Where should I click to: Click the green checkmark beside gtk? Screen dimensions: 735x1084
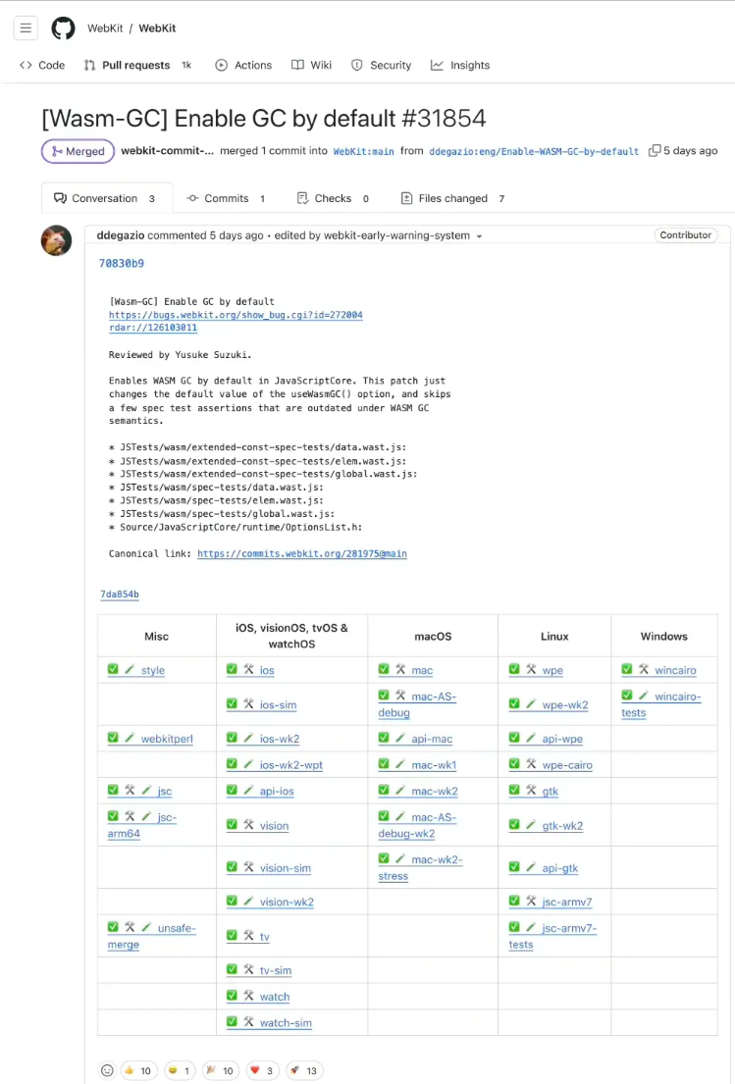[514, 790]
